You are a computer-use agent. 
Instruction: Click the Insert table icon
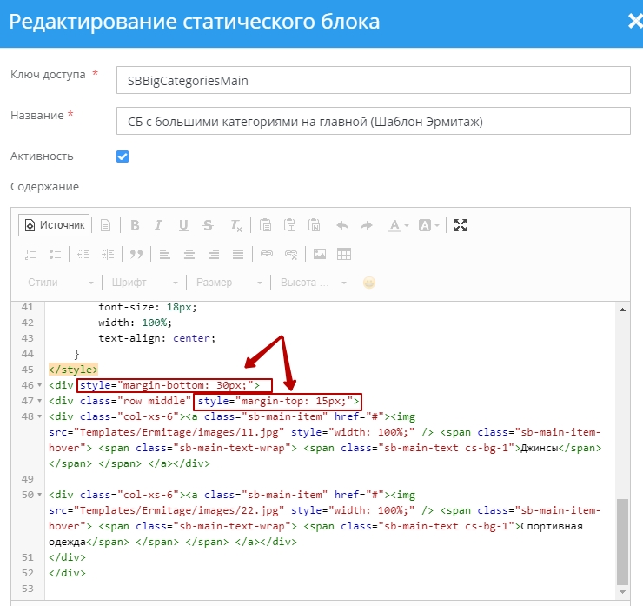pos(344,254)
